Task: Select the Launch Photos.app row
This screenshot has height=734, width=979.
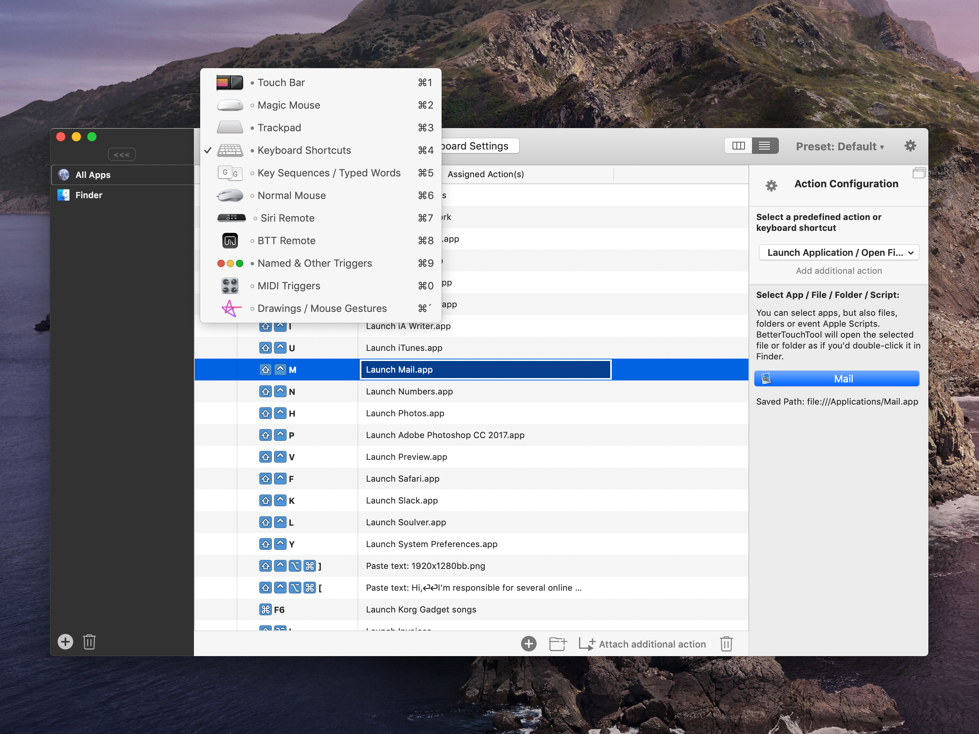Action: click(x=471, y=413)
